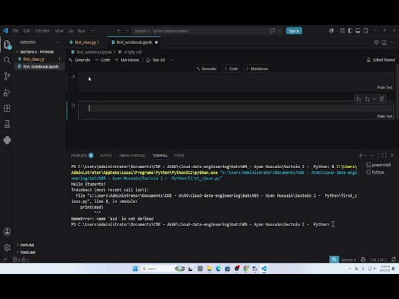
Task: Change second cell Plain Text language
Action: coord(385,116)
